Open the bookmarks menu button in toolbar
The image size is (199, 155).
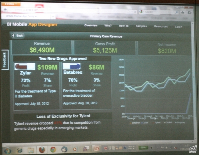pyautogui.click(x=189, y=13)
